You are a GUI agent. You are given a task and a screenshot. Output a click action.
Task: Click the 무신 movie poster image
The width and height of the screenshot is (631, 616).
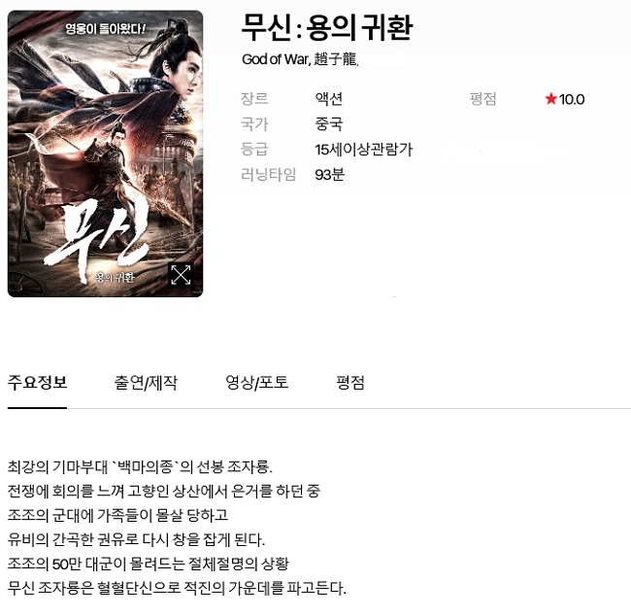[106, 154]
